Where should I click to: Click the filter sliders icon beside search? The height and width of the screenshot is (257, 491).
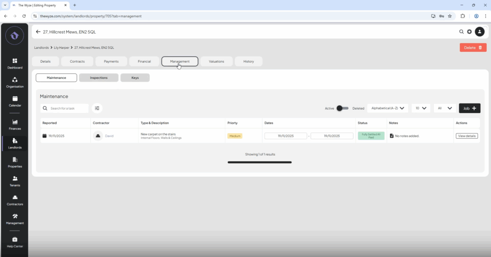pos(97,109)
